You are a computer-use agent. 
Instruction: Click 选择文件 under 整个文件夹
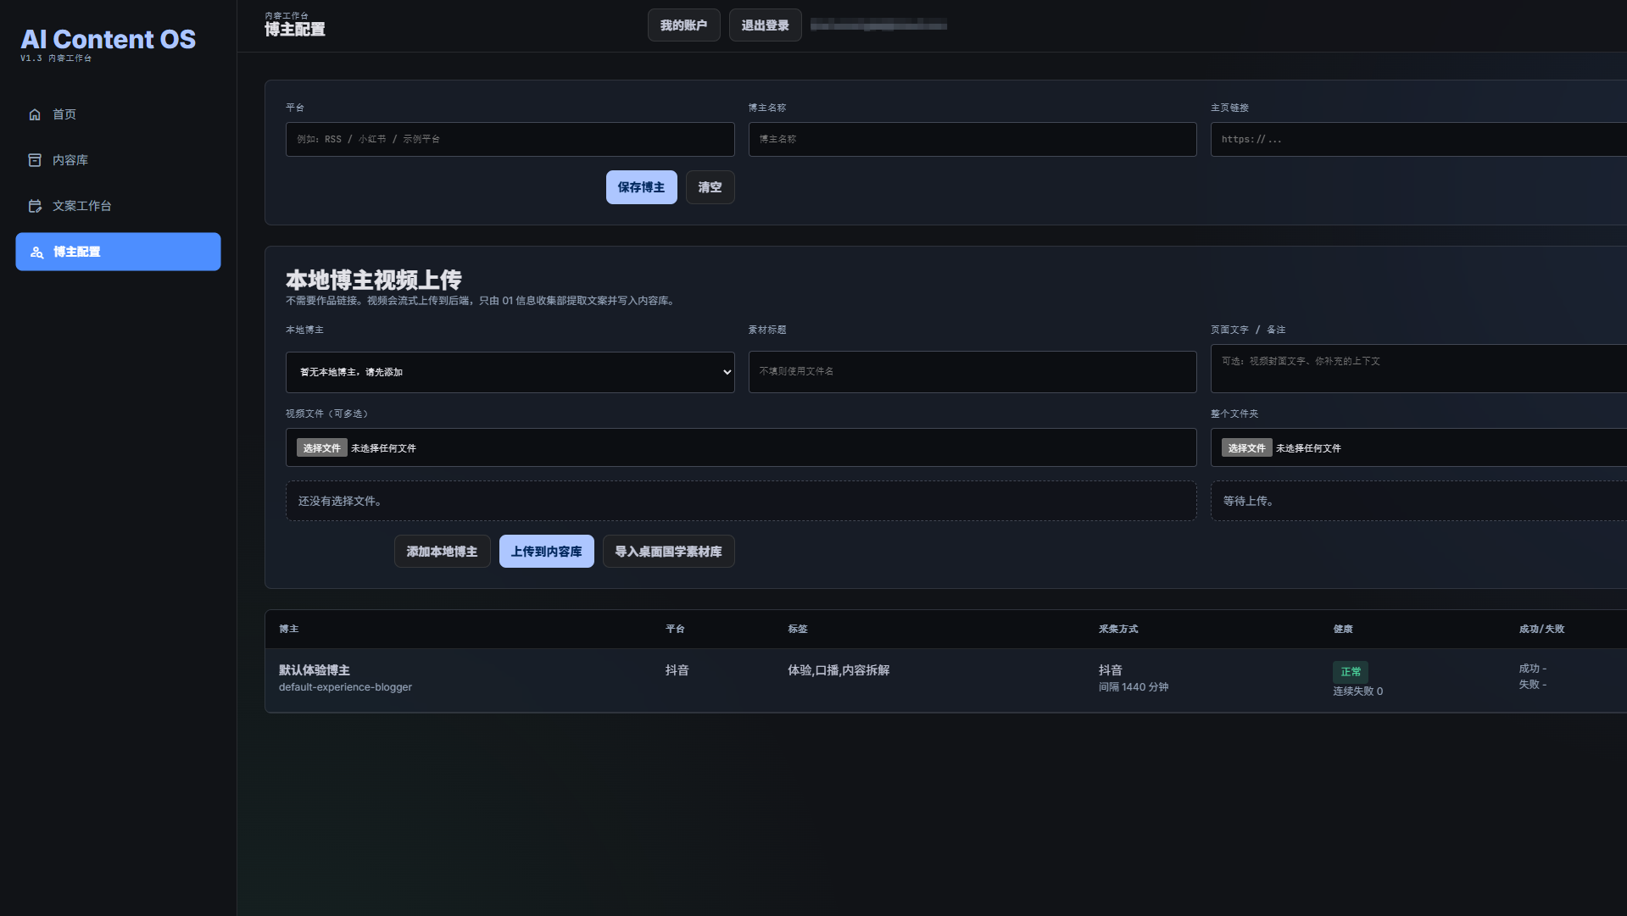[x=1246, y=448]
